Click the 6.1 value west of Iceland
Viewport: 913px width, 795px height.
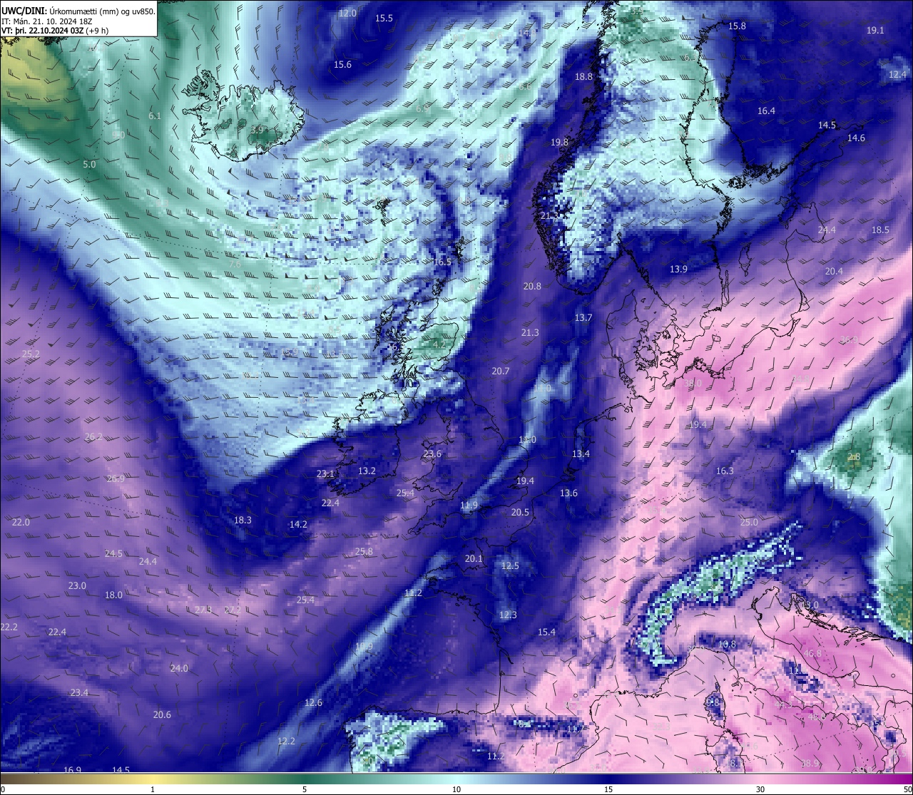pos(155,116)
